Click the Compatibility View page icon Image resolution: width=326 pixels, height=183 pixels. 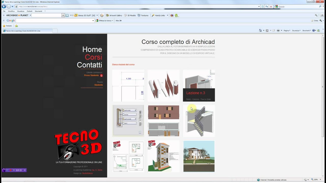pos(263,7)
